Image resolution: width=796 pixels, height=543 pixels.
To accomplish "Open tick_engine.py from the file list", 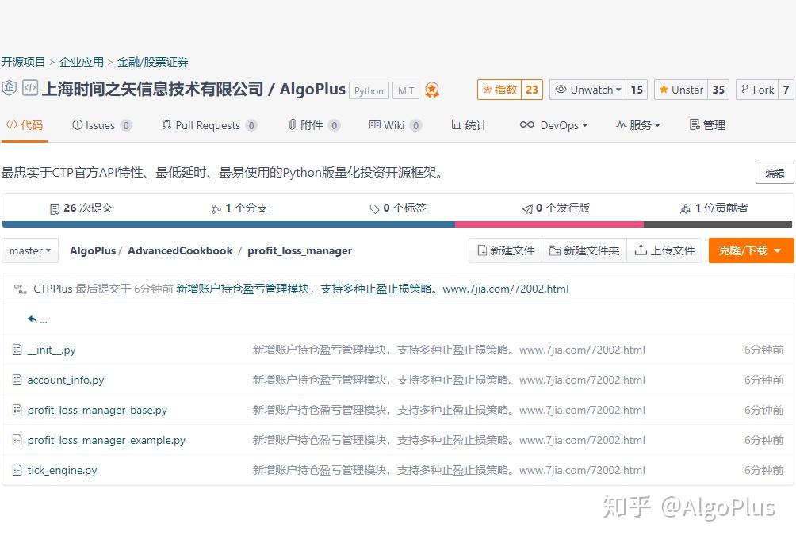I will [x=62, y=470].
